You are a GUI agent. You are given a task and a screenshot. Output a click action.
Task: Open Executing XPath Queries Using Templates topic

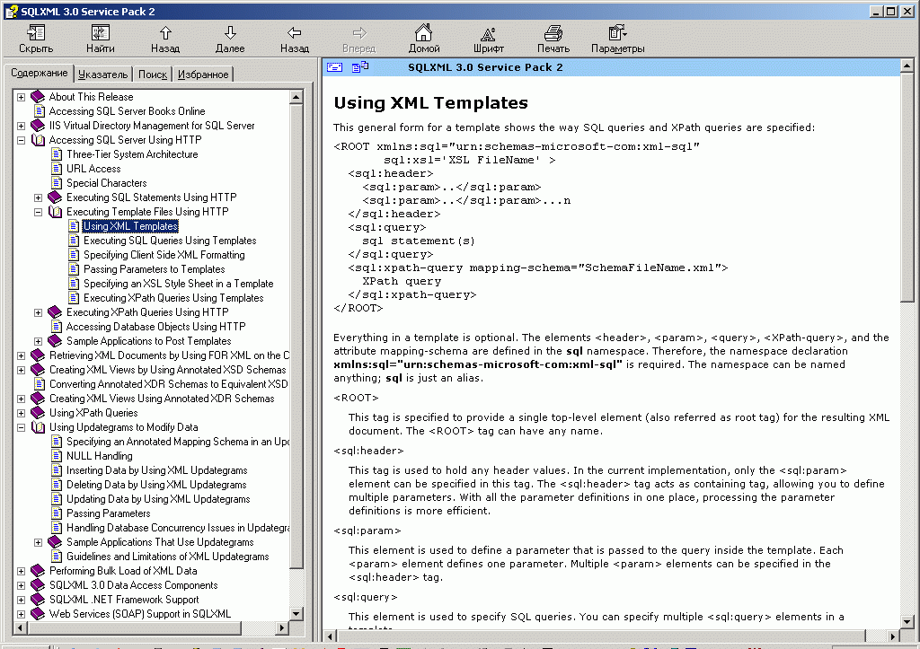coord(173,298)
